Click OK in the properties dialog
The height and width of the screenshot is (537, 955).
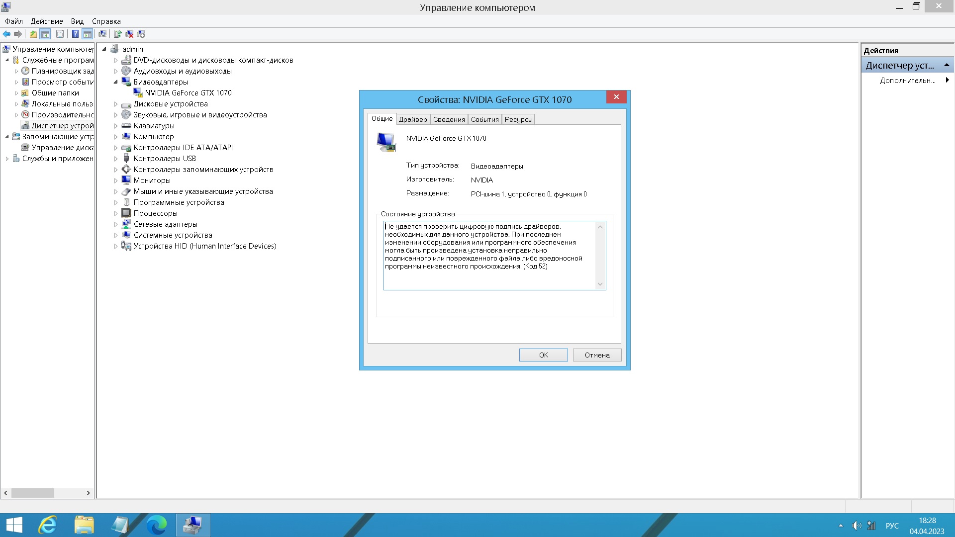pos(544,355)
